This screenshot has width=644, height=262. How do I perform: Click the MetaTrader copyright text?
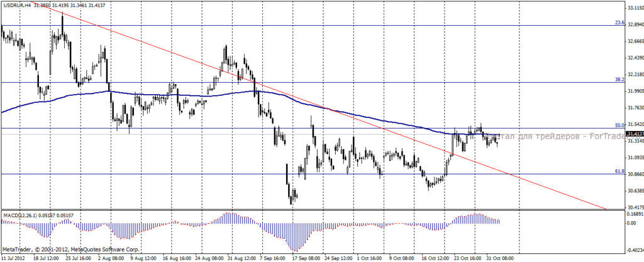tap(71, 249)
